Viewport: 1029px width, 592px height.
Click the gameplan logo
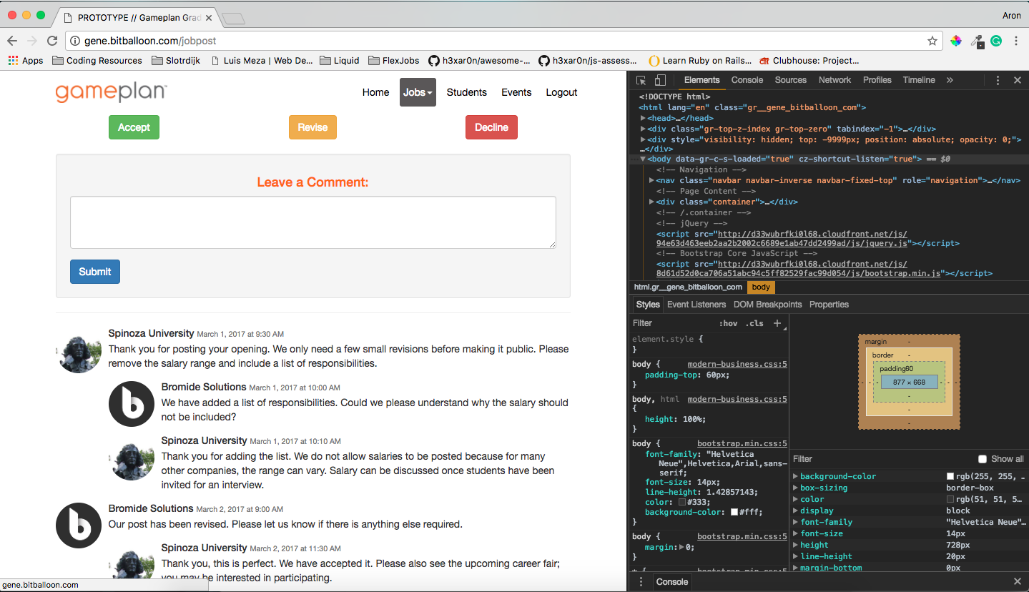point(111,92)
